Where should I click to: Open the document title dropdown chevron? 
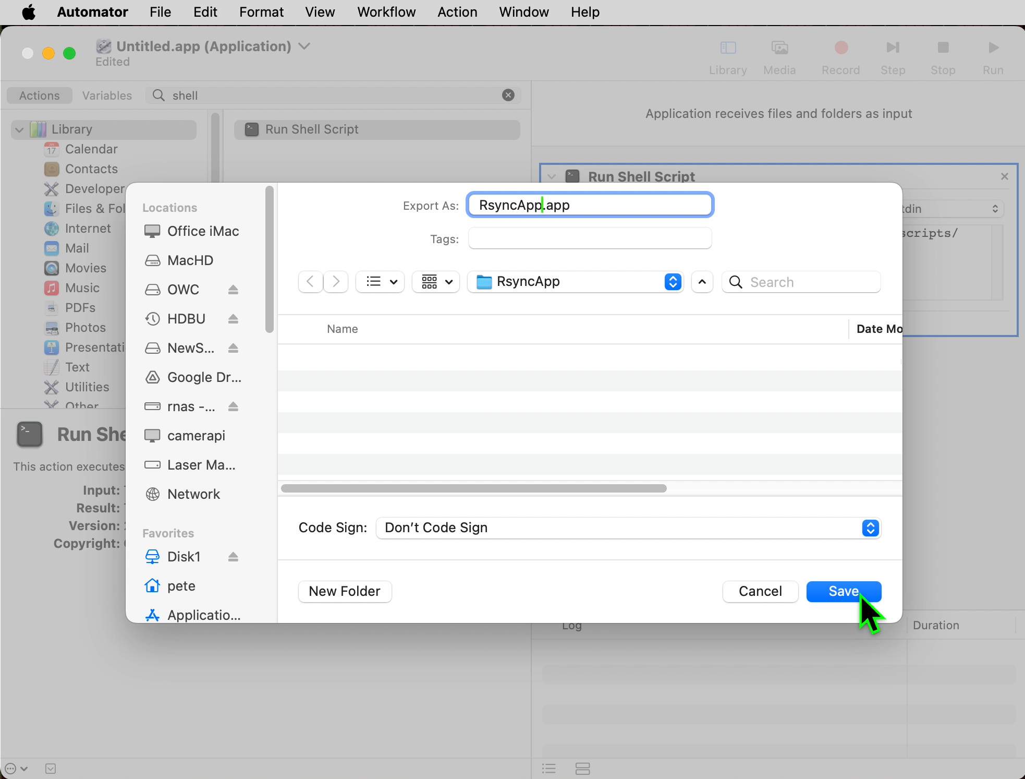click(x=304, y=46)
